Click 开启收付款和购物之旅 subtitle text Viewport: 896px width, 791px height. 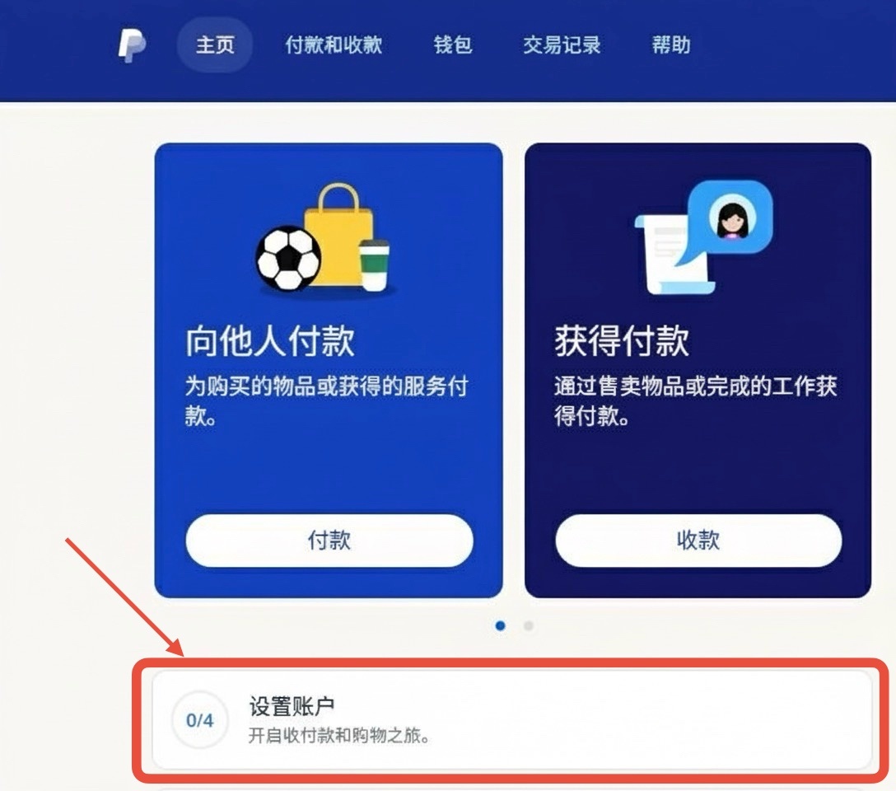[x=338, y=735]
